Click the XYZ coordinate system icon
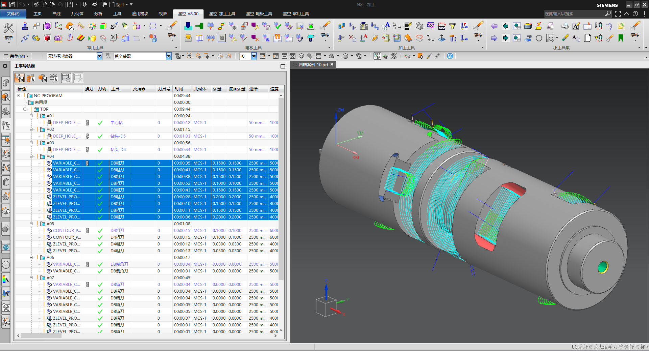The height and width of the screenshot is (351, 649). [x=58, y=26]
